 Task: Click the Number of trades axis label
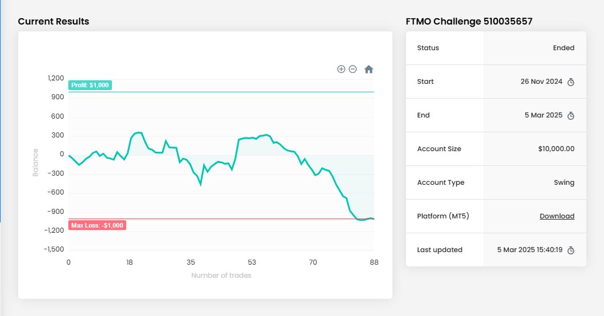tap(221, 276)
